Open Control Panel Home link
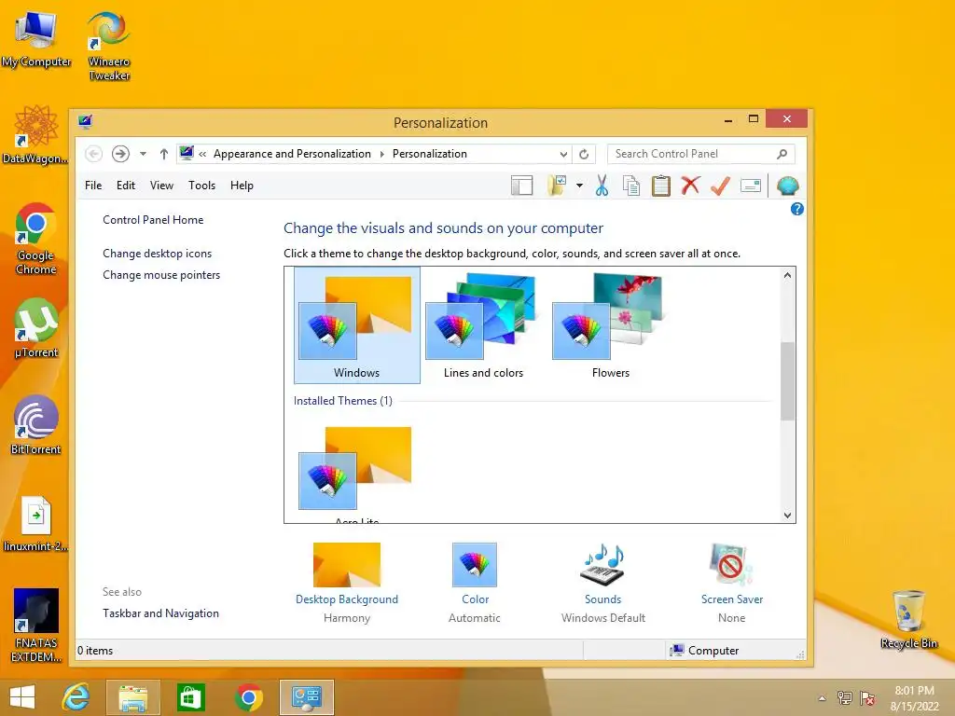Image resolution: width=955 pixels, height=716 pixels. 153,220
